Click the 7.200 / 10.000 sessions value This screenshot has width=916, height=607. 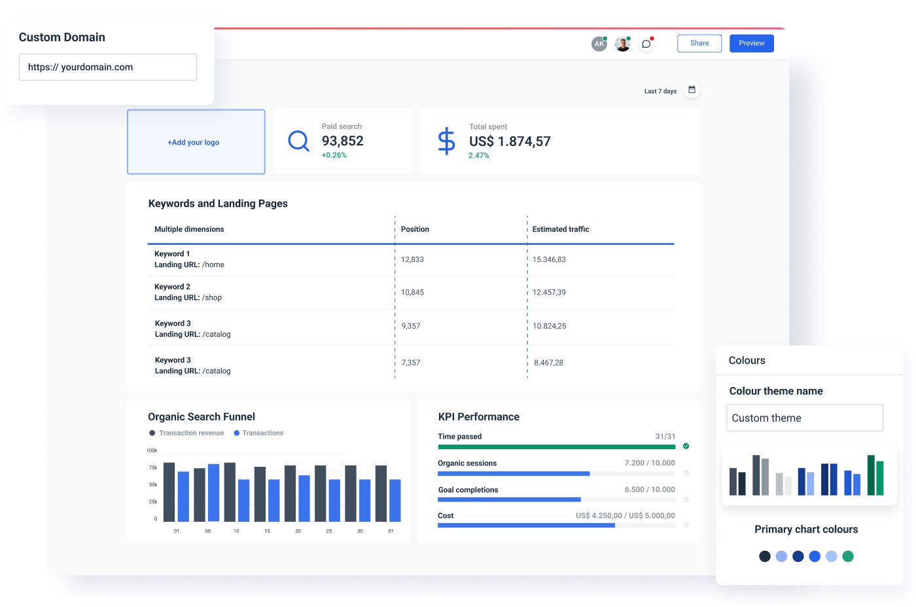pyautogui.click(x=650, y=463)
